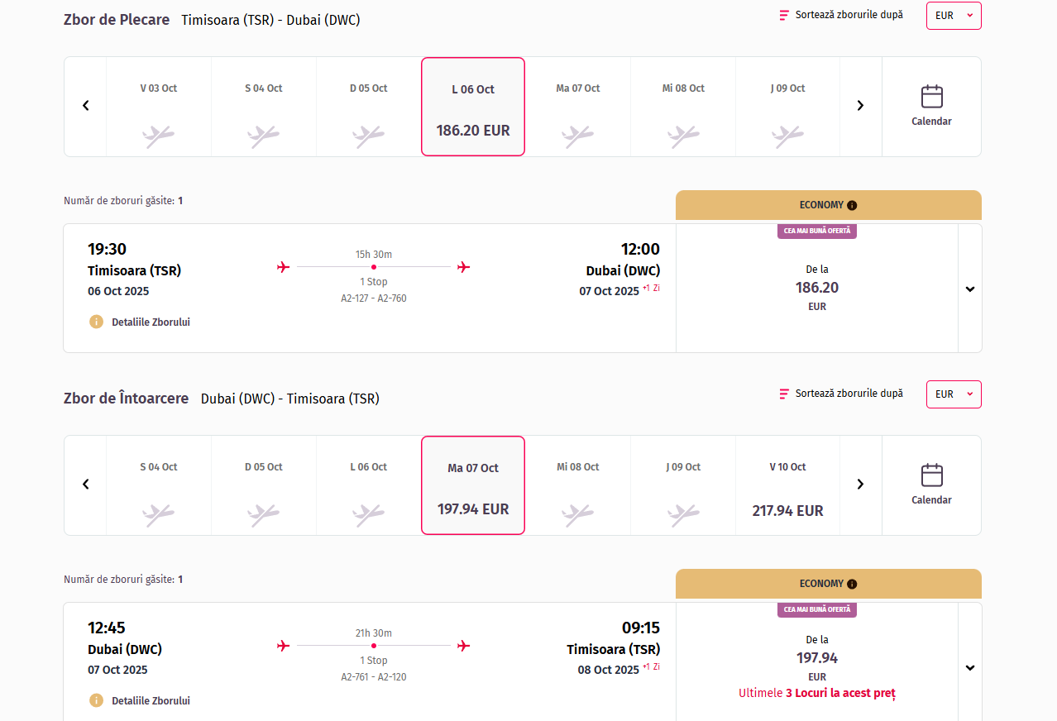Image resolution: width=1057 pixels, height=721 pixels.
Task: Open Detaliile Zborului for Dubai return
Action: click(150, 701)
